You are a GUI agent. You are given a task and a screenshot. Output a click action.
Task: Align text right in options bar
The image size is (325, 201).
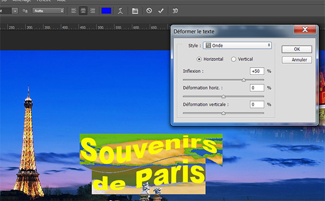pyautogui.click(x=93, y=11)
